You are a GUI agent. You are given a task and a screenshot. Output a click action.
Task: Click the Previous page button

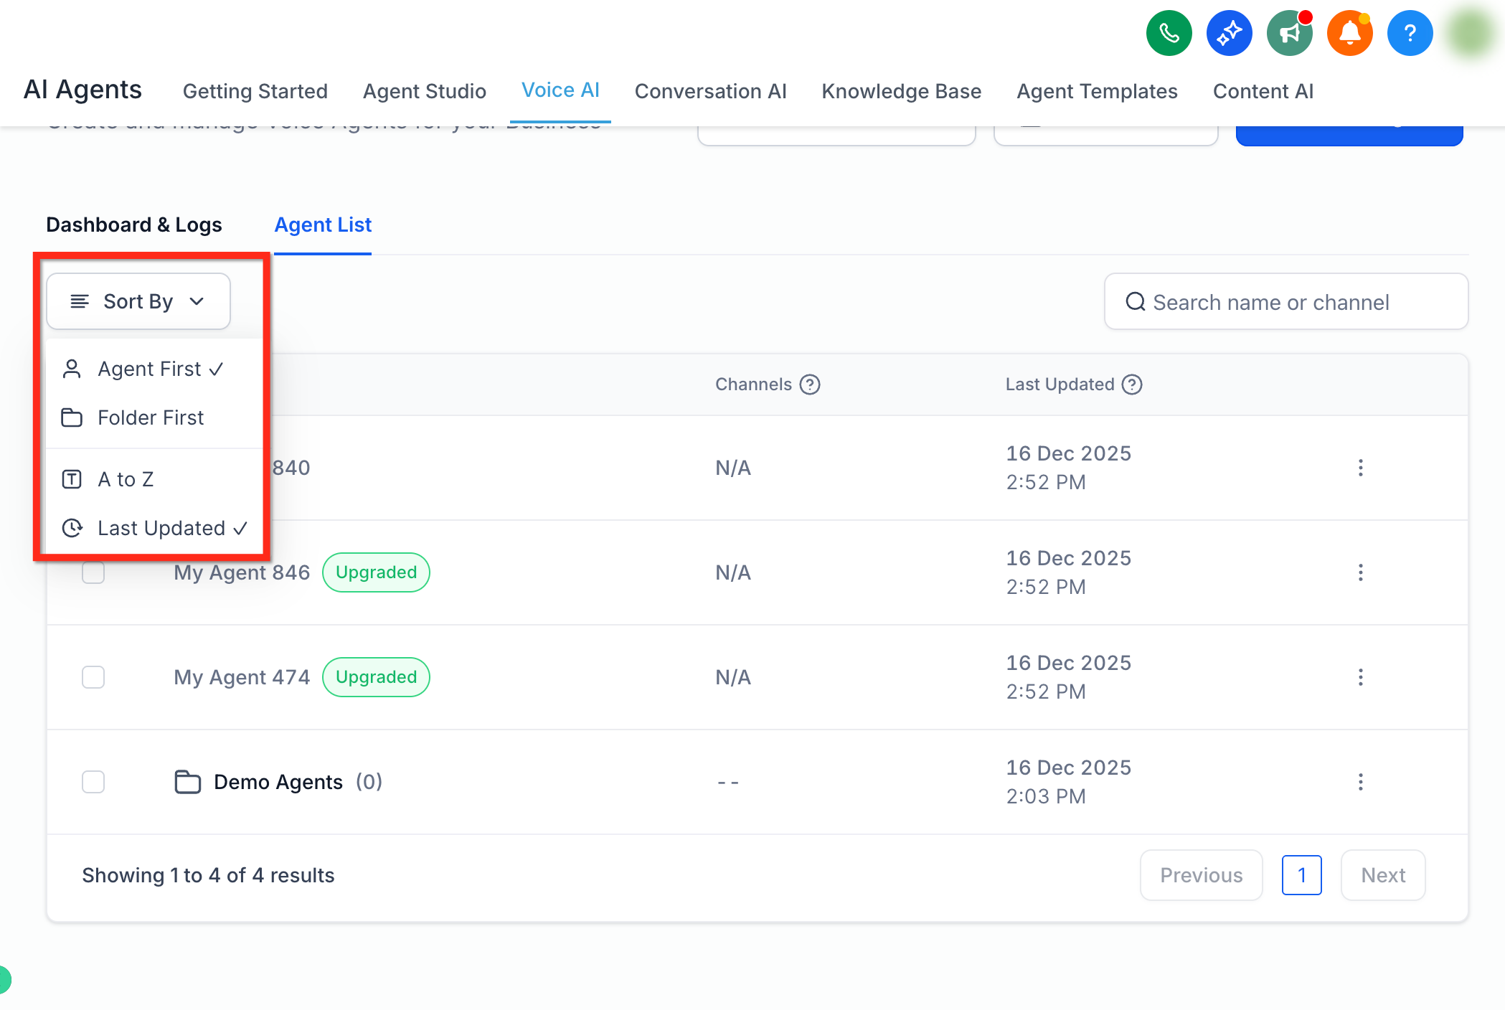pyautogui.click(x=1201, y=875)
